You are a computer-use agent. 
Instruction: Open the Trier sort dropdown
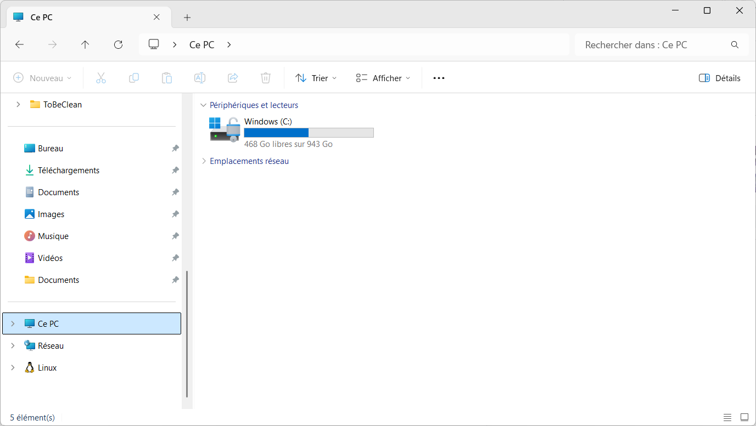point(316,78)
